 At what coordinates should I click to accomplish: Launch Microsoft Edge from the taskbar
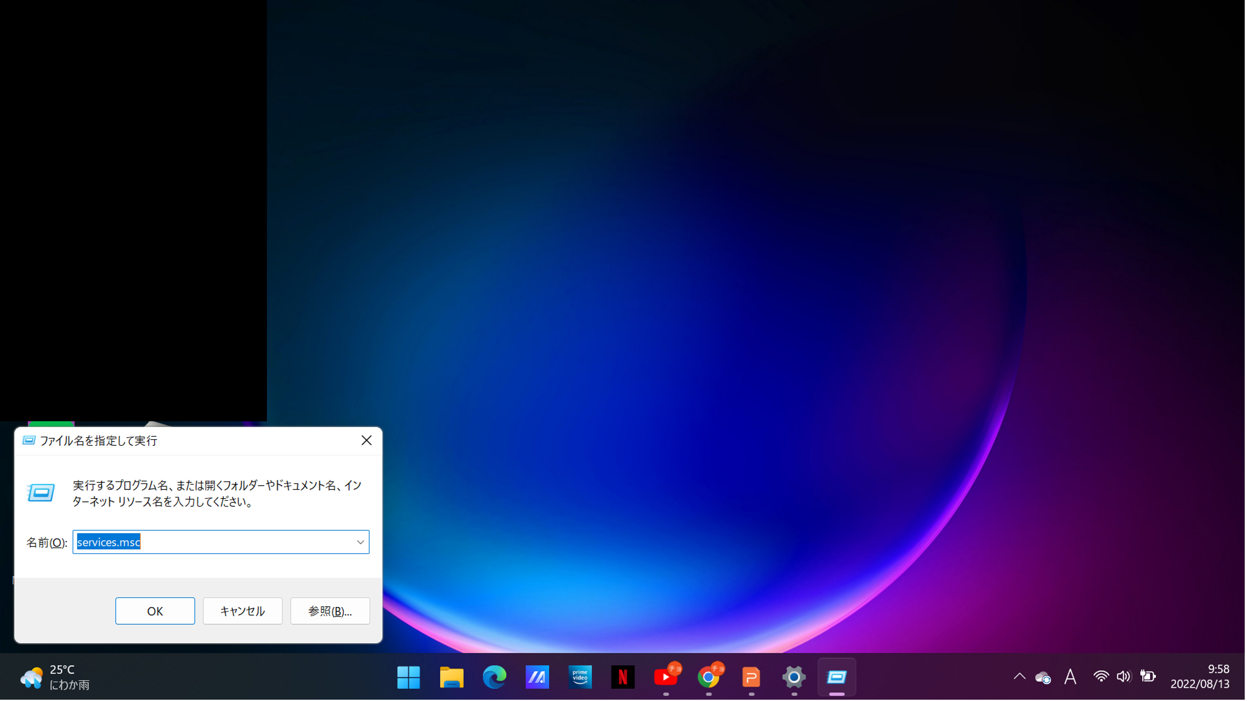pyautogui.click(x=494, y=677)
